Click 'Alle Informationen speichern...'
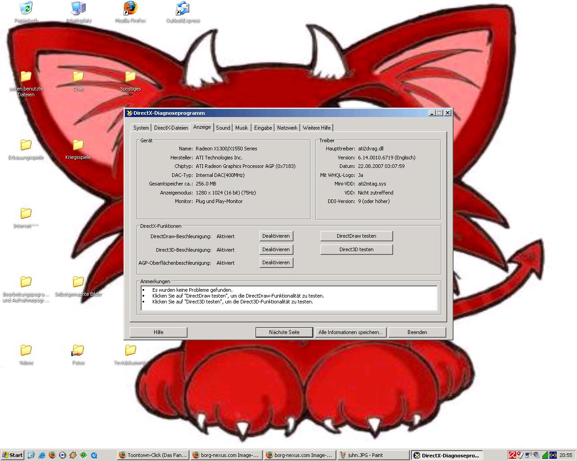The image size is (577, 461). (350, 332)
